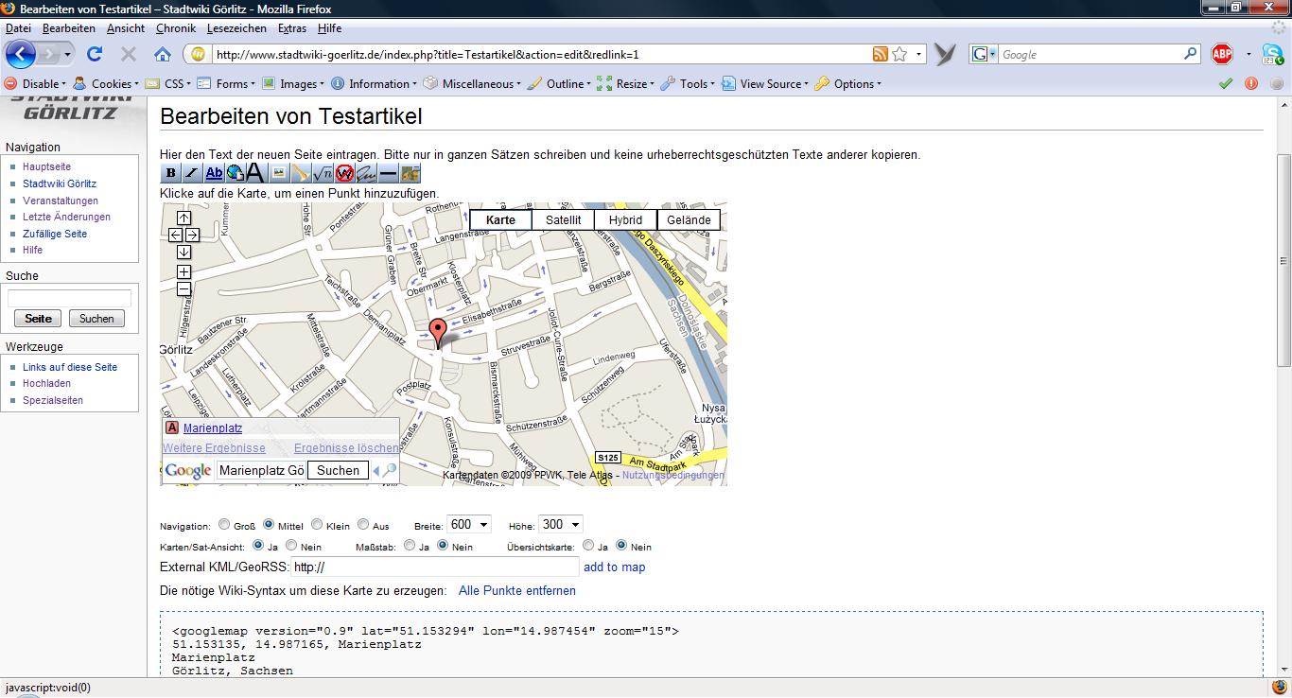1292x698 pixels.
Task: Set Karten/Sat-Ansicht to Nein
Action: pyautogui.click(x=291, y=546)
